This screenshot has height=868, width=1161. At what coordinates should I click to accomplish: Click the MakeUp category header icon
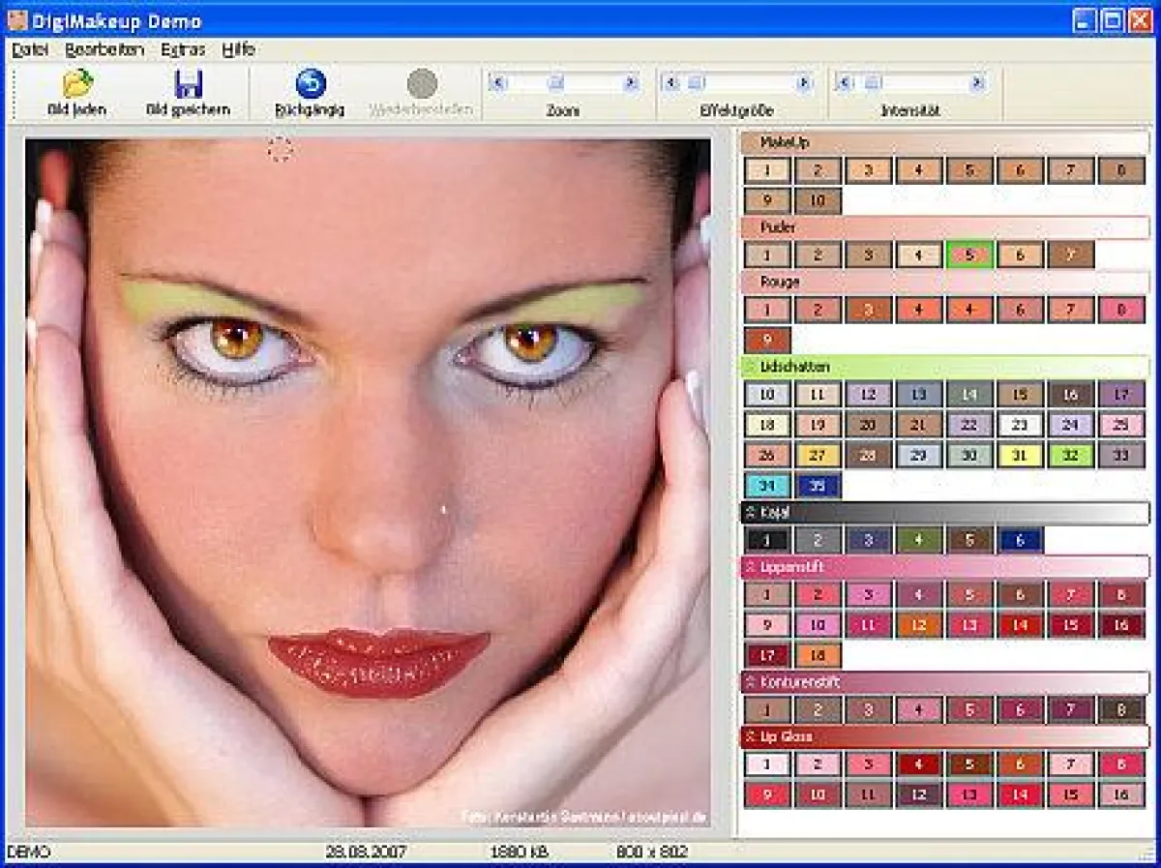tap(749, 142)
